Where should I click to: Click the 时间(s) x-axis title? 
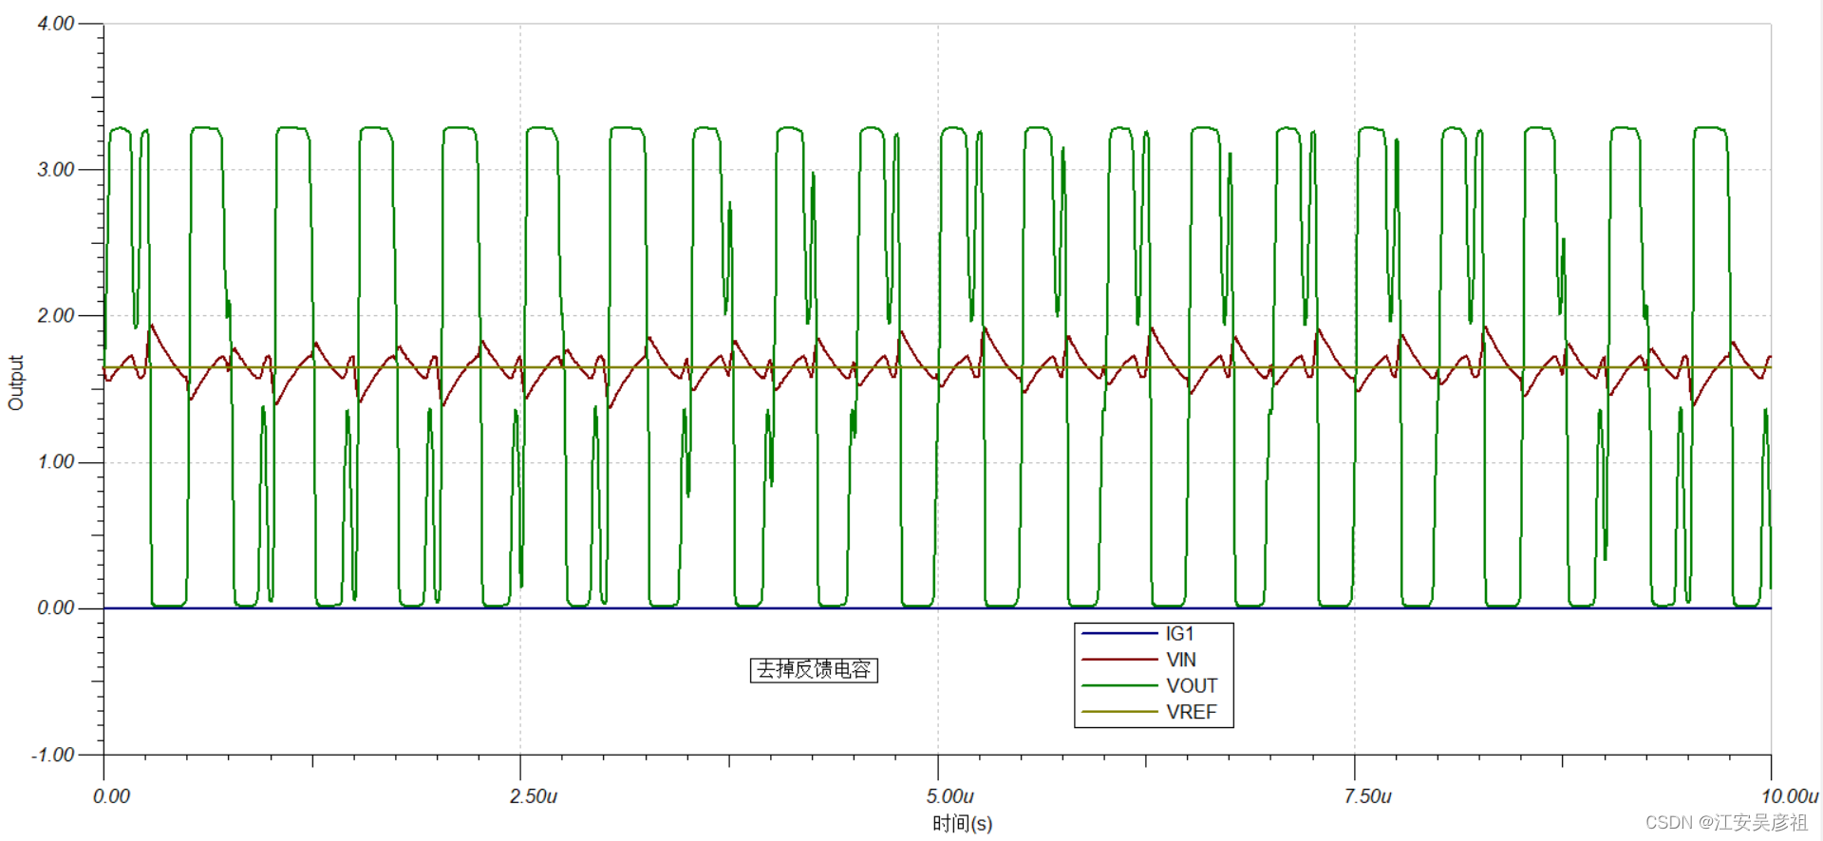tap(962, 823)
